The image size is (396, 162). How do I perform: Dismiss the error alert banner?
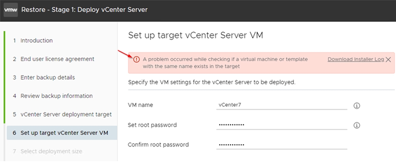(388, 60)
